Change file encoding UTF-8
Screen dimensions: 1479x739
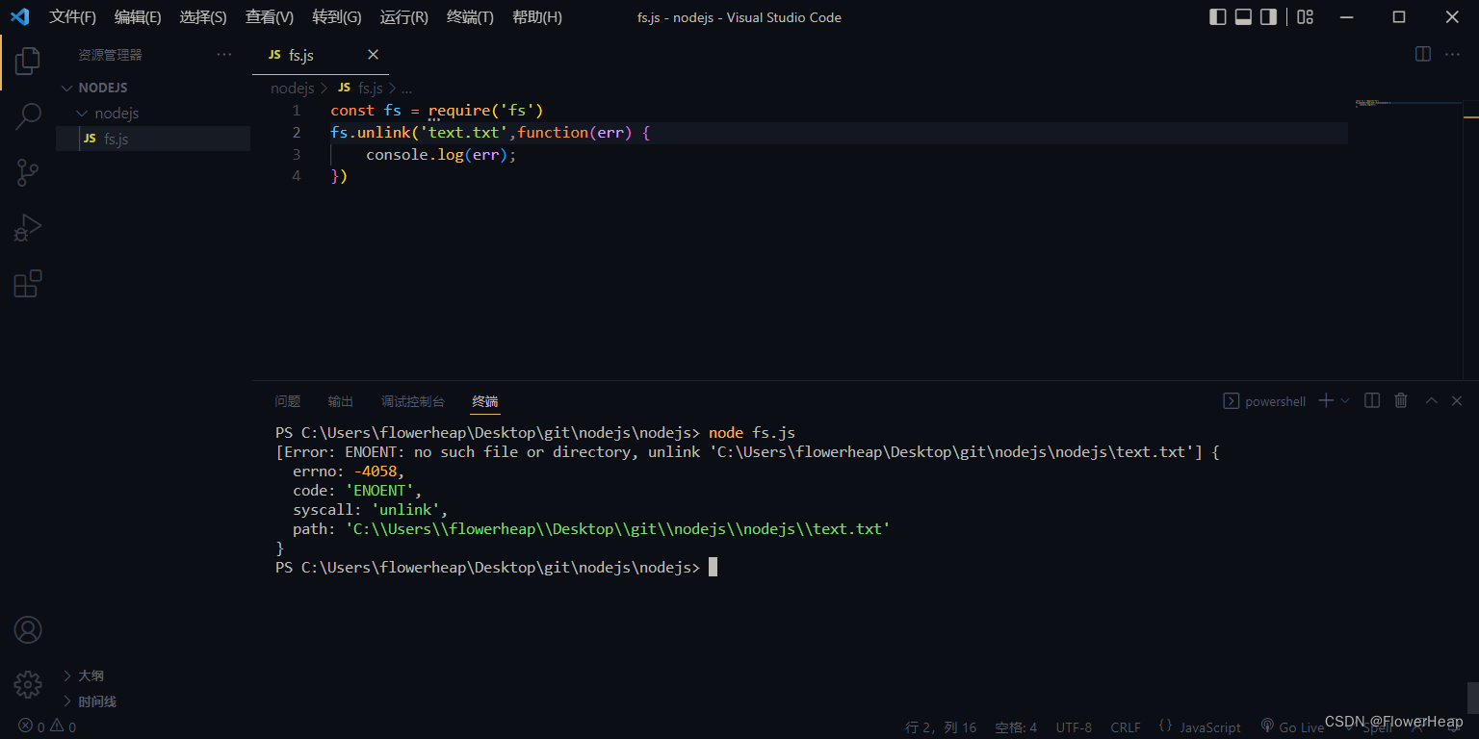point(1074,726)
